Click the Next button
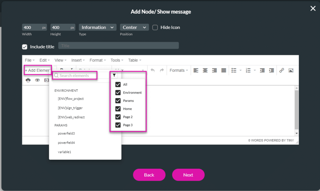 point(188,175)
